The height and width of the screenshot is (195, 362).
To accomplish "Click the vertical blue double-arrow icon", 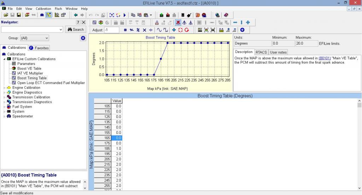I will (241, 22).
